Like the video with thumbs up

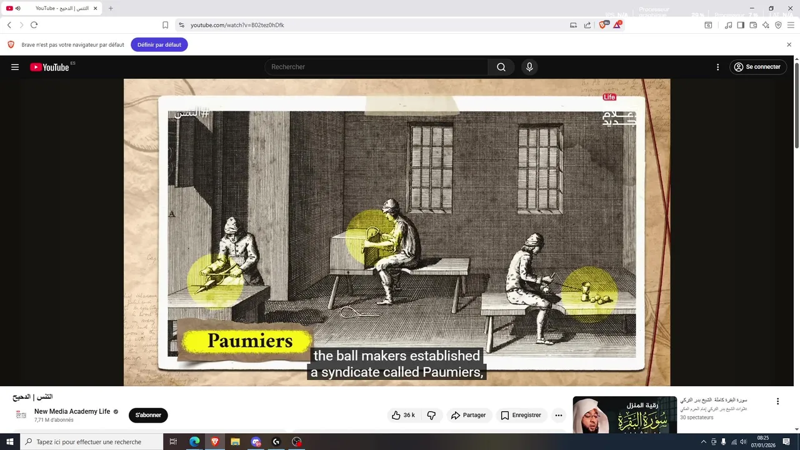point(403,415)
